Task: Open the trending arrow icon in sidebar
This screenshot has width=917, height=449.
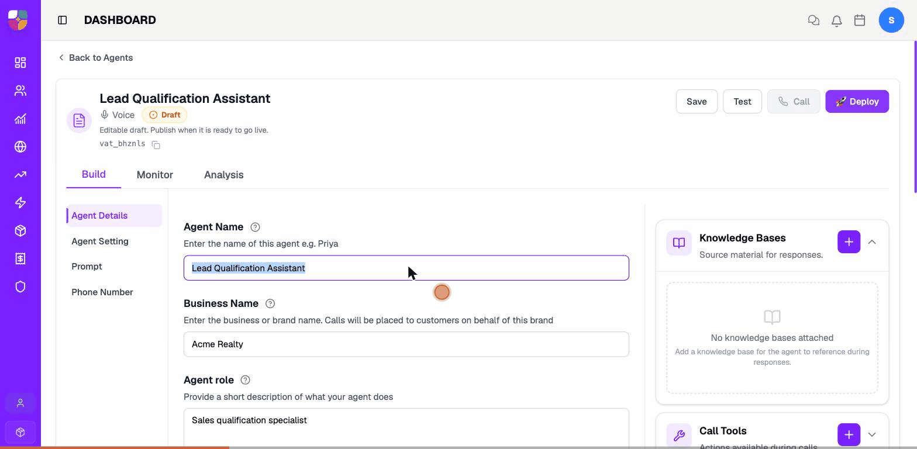Action: coord(20,175)
